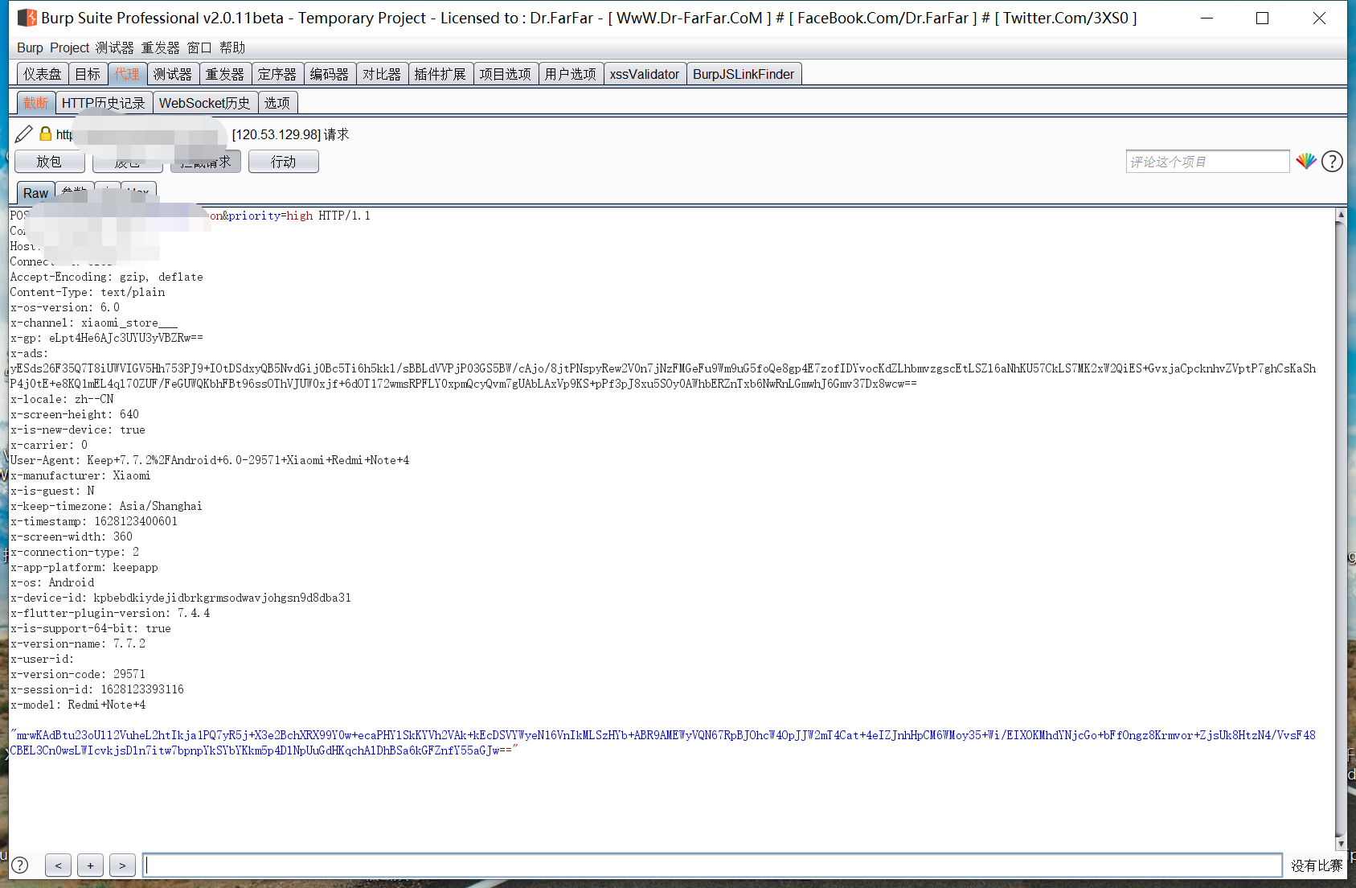Open the BurpJSLinkFinder tab
The width and height of the screenshot is (1356, 888).
744,74
